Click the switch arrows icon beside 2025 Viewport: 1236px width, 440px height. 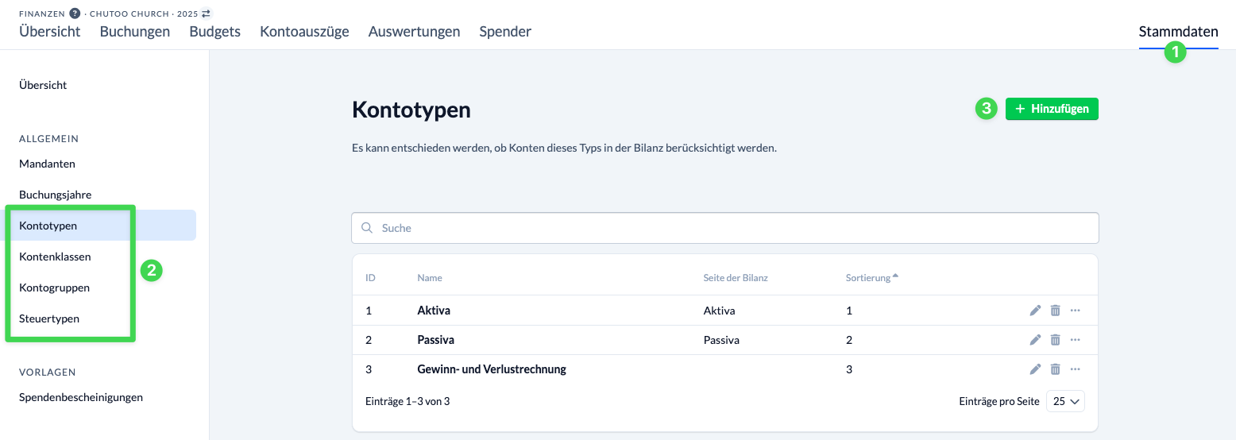pos(207,14)
